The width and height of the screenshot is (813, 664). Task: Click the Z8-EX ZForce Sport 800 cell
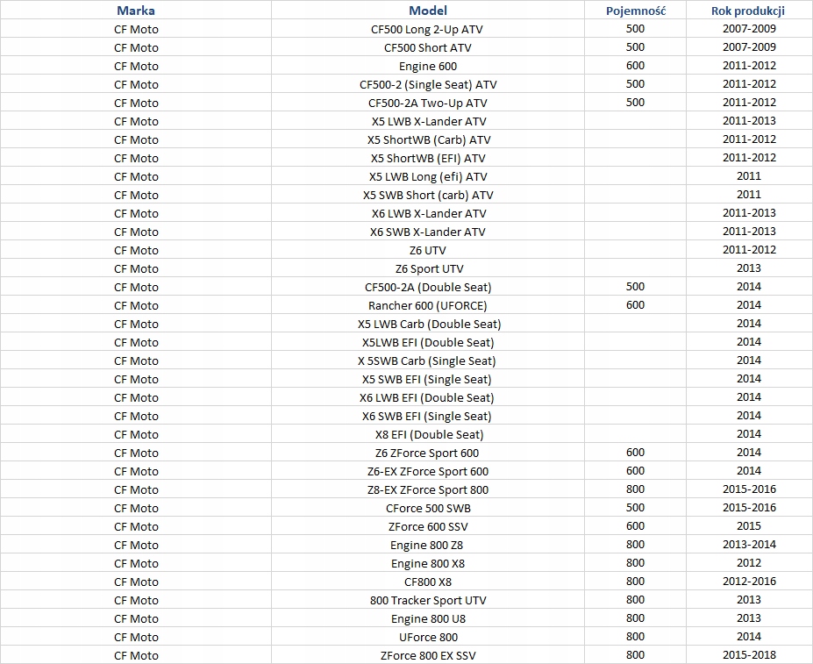pyautogui.click(x=427, y=489)
